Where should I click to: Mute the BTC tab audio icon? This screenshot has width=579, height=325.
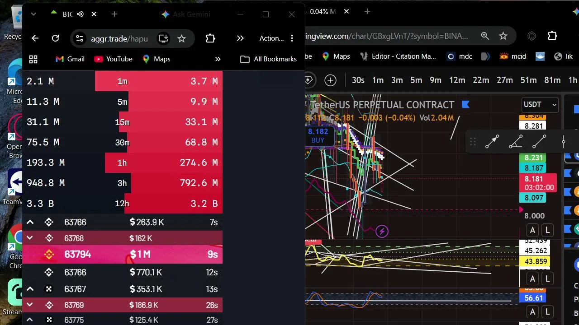pyautogui.click(x=80, y=14)
